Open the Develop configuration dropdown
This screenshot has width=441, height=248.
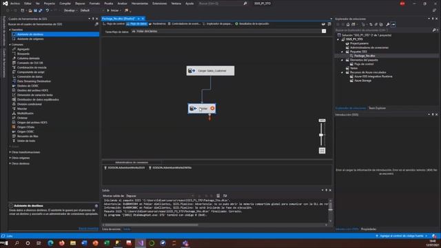[x=70, y=10]
